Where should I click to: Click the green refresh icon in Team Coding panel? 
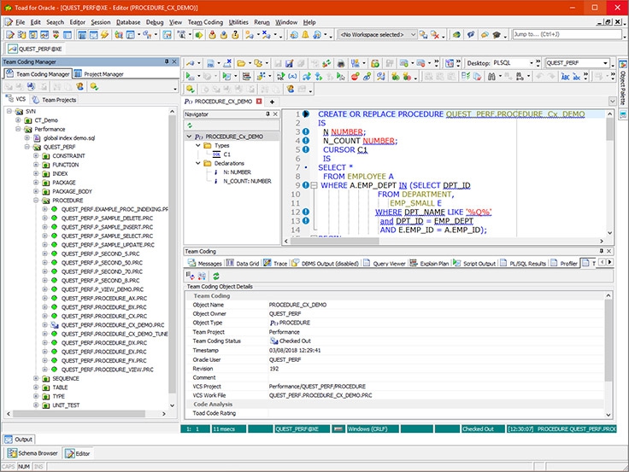pyautogui.click(x=216, y=276)
